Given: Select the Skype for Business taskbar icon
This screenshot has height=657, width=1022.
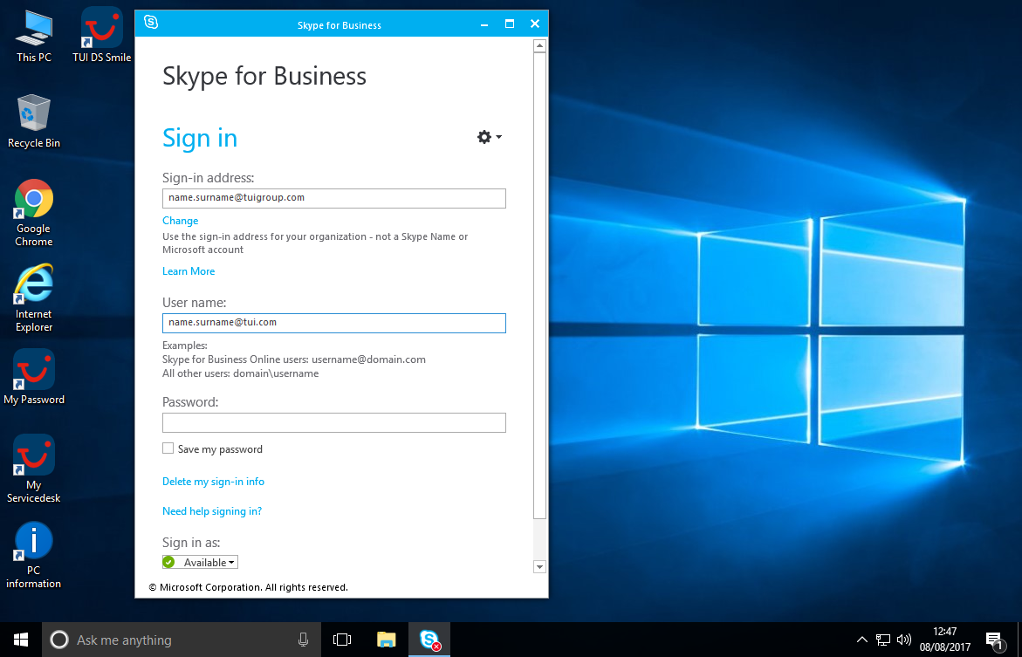Looking at the screenshot, I should tap(429, 640).
